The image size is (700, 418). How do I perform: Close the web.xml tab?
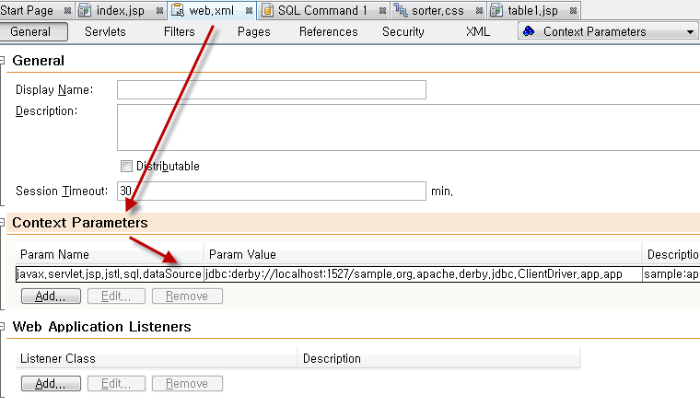point(249,11)
